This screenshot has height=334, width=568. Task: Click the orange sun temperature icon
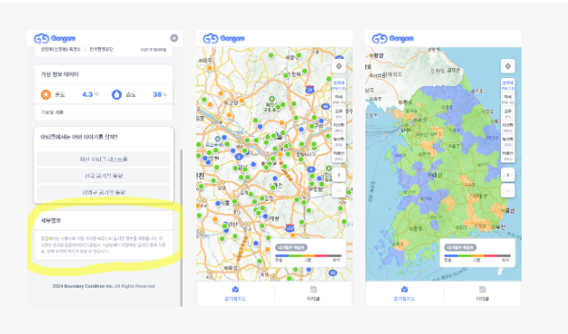[x=45, y=94]
